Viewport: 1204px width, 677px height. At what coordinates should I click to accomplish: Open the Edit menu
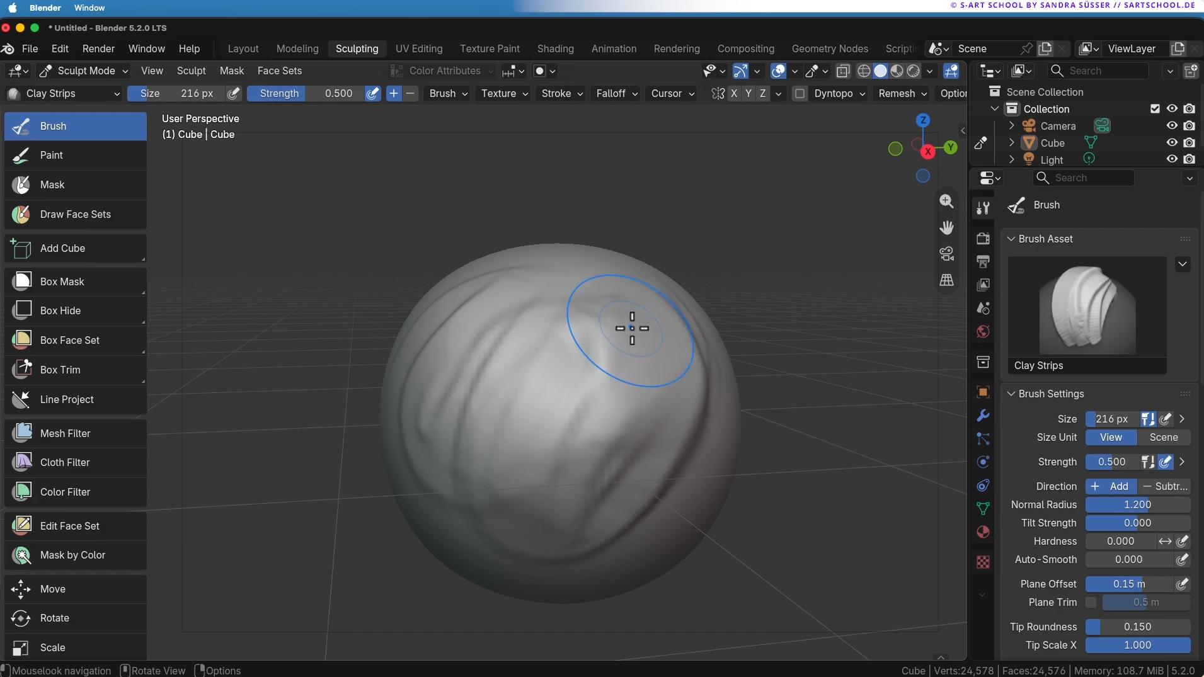pyautogui.click(x=60, y=48)
